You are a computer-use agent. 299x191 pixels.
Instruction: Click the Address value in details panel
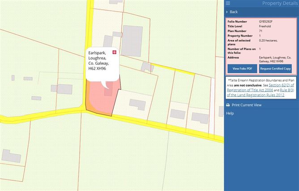275,59
